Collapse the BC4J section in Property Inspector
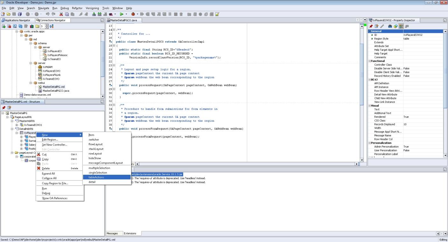Image resolution: width=448 pixels, height=242 pixels. click(x=370, y=80)
